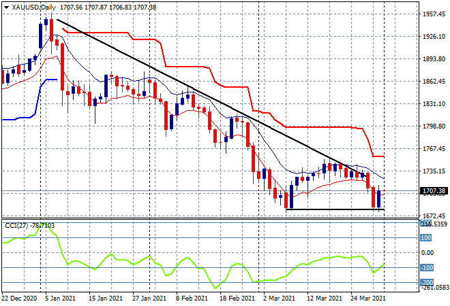Click the CCI -200 level label
The width and height of the screenshot is (450, 306).
(x=426, y=282)
